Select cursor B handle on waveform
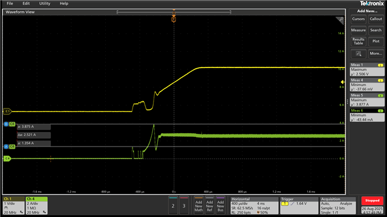The image size is (387, 217). 6,124
